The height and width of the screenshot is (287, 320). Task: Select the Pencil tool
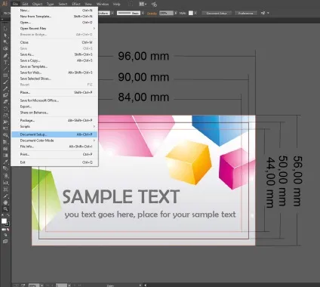[x=5, y=88]
